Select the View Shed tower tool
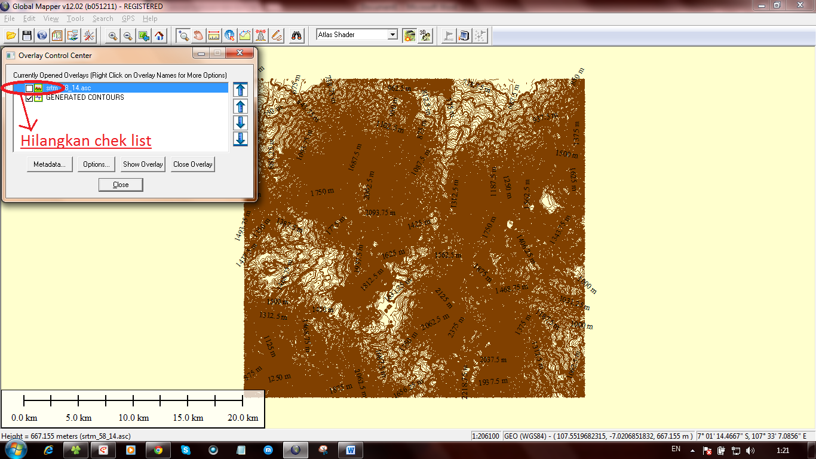 coord(260,36)
